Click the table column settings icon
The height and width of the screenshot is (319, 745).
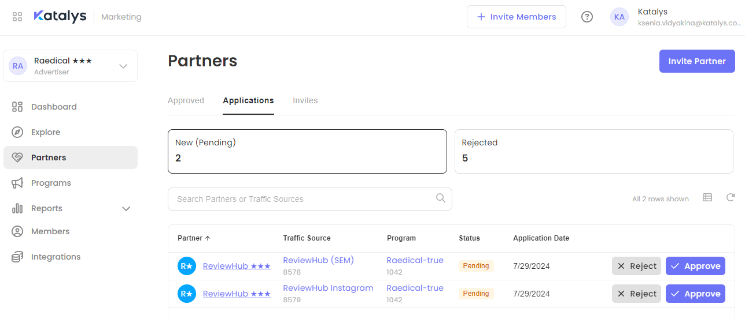(707, 198)
